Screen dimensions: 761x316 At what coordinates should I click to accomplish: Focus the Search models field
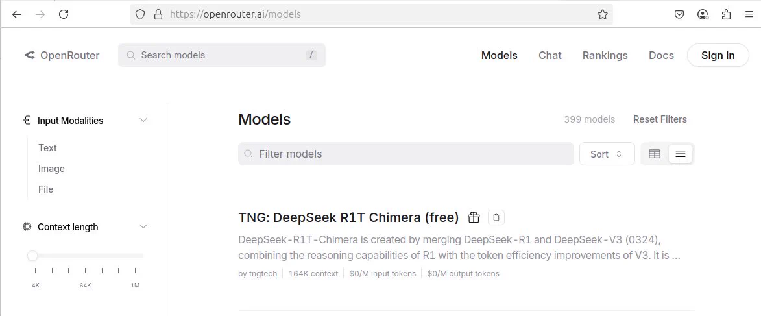tap(221, 55)
